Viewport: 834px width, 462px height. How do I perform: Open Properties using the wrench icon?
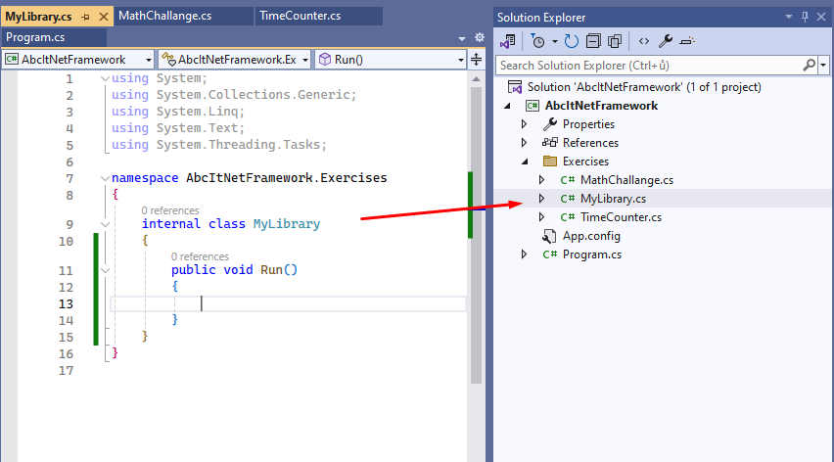click(666, 41)
